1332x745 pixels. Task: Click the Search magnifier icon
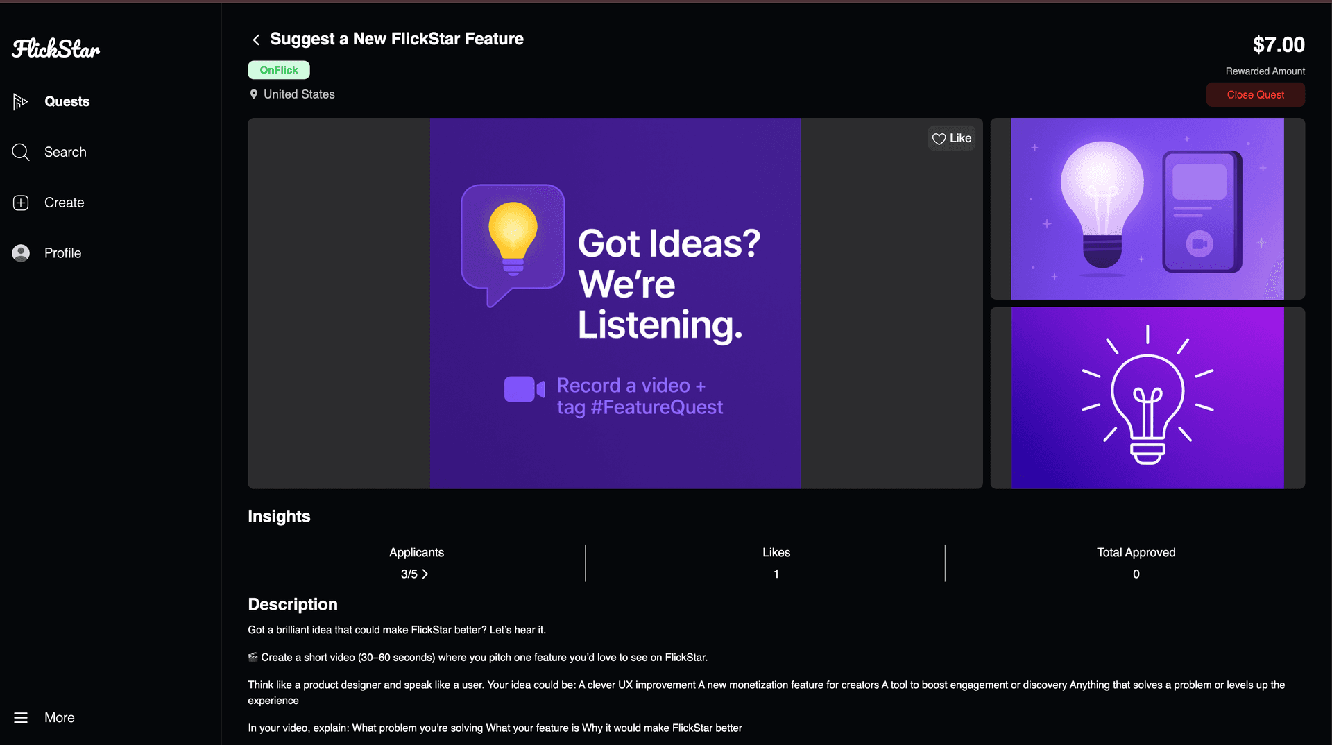tap(21, 152)
